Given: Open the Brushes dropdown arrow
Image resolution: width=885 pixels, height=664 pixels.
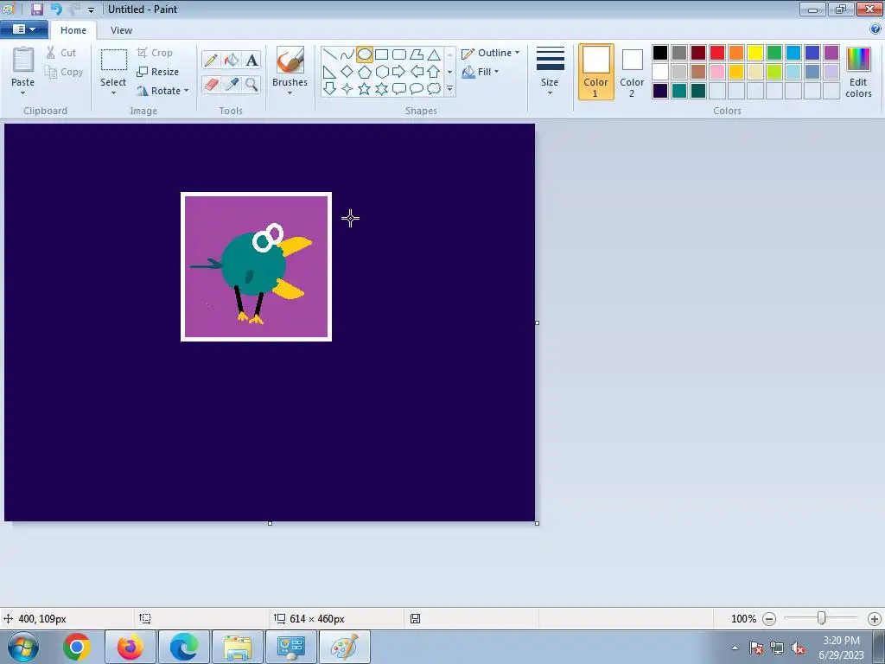Looking at the screenshot, I should tap(290, 93).
